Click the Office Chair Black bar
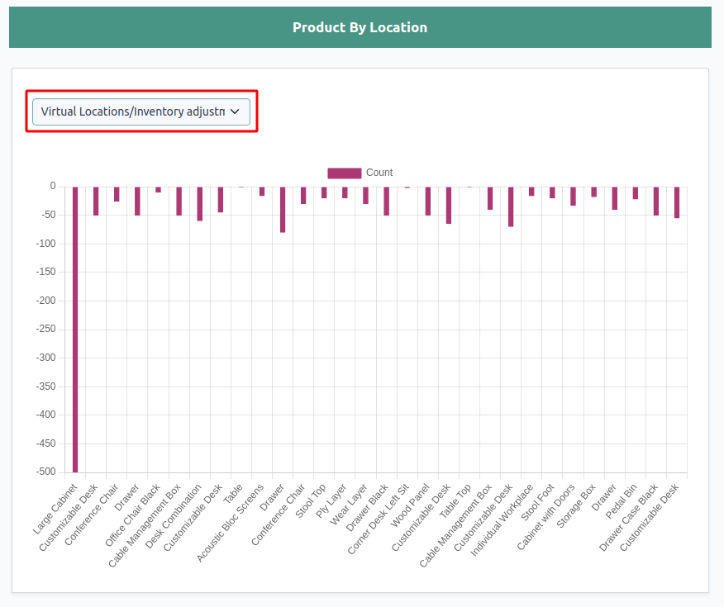 pos(159,189)
